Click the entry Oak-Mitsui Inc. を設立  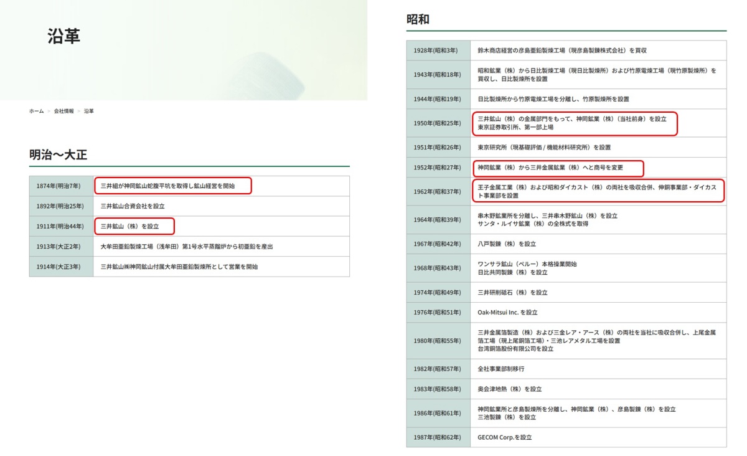click(507, 313)
